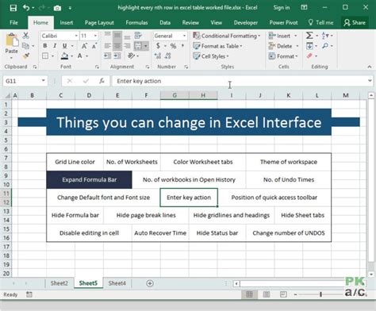Apply the fill color bucket
Image resolution: width=376 pixels, height=311 pixels.
point(64,56)
